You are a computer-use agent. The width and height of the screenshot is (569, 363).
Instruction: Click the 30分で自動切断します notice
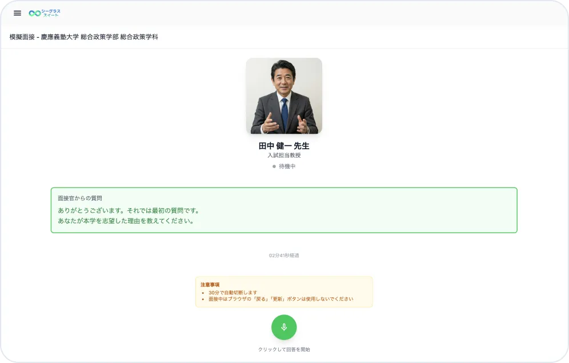233,293
